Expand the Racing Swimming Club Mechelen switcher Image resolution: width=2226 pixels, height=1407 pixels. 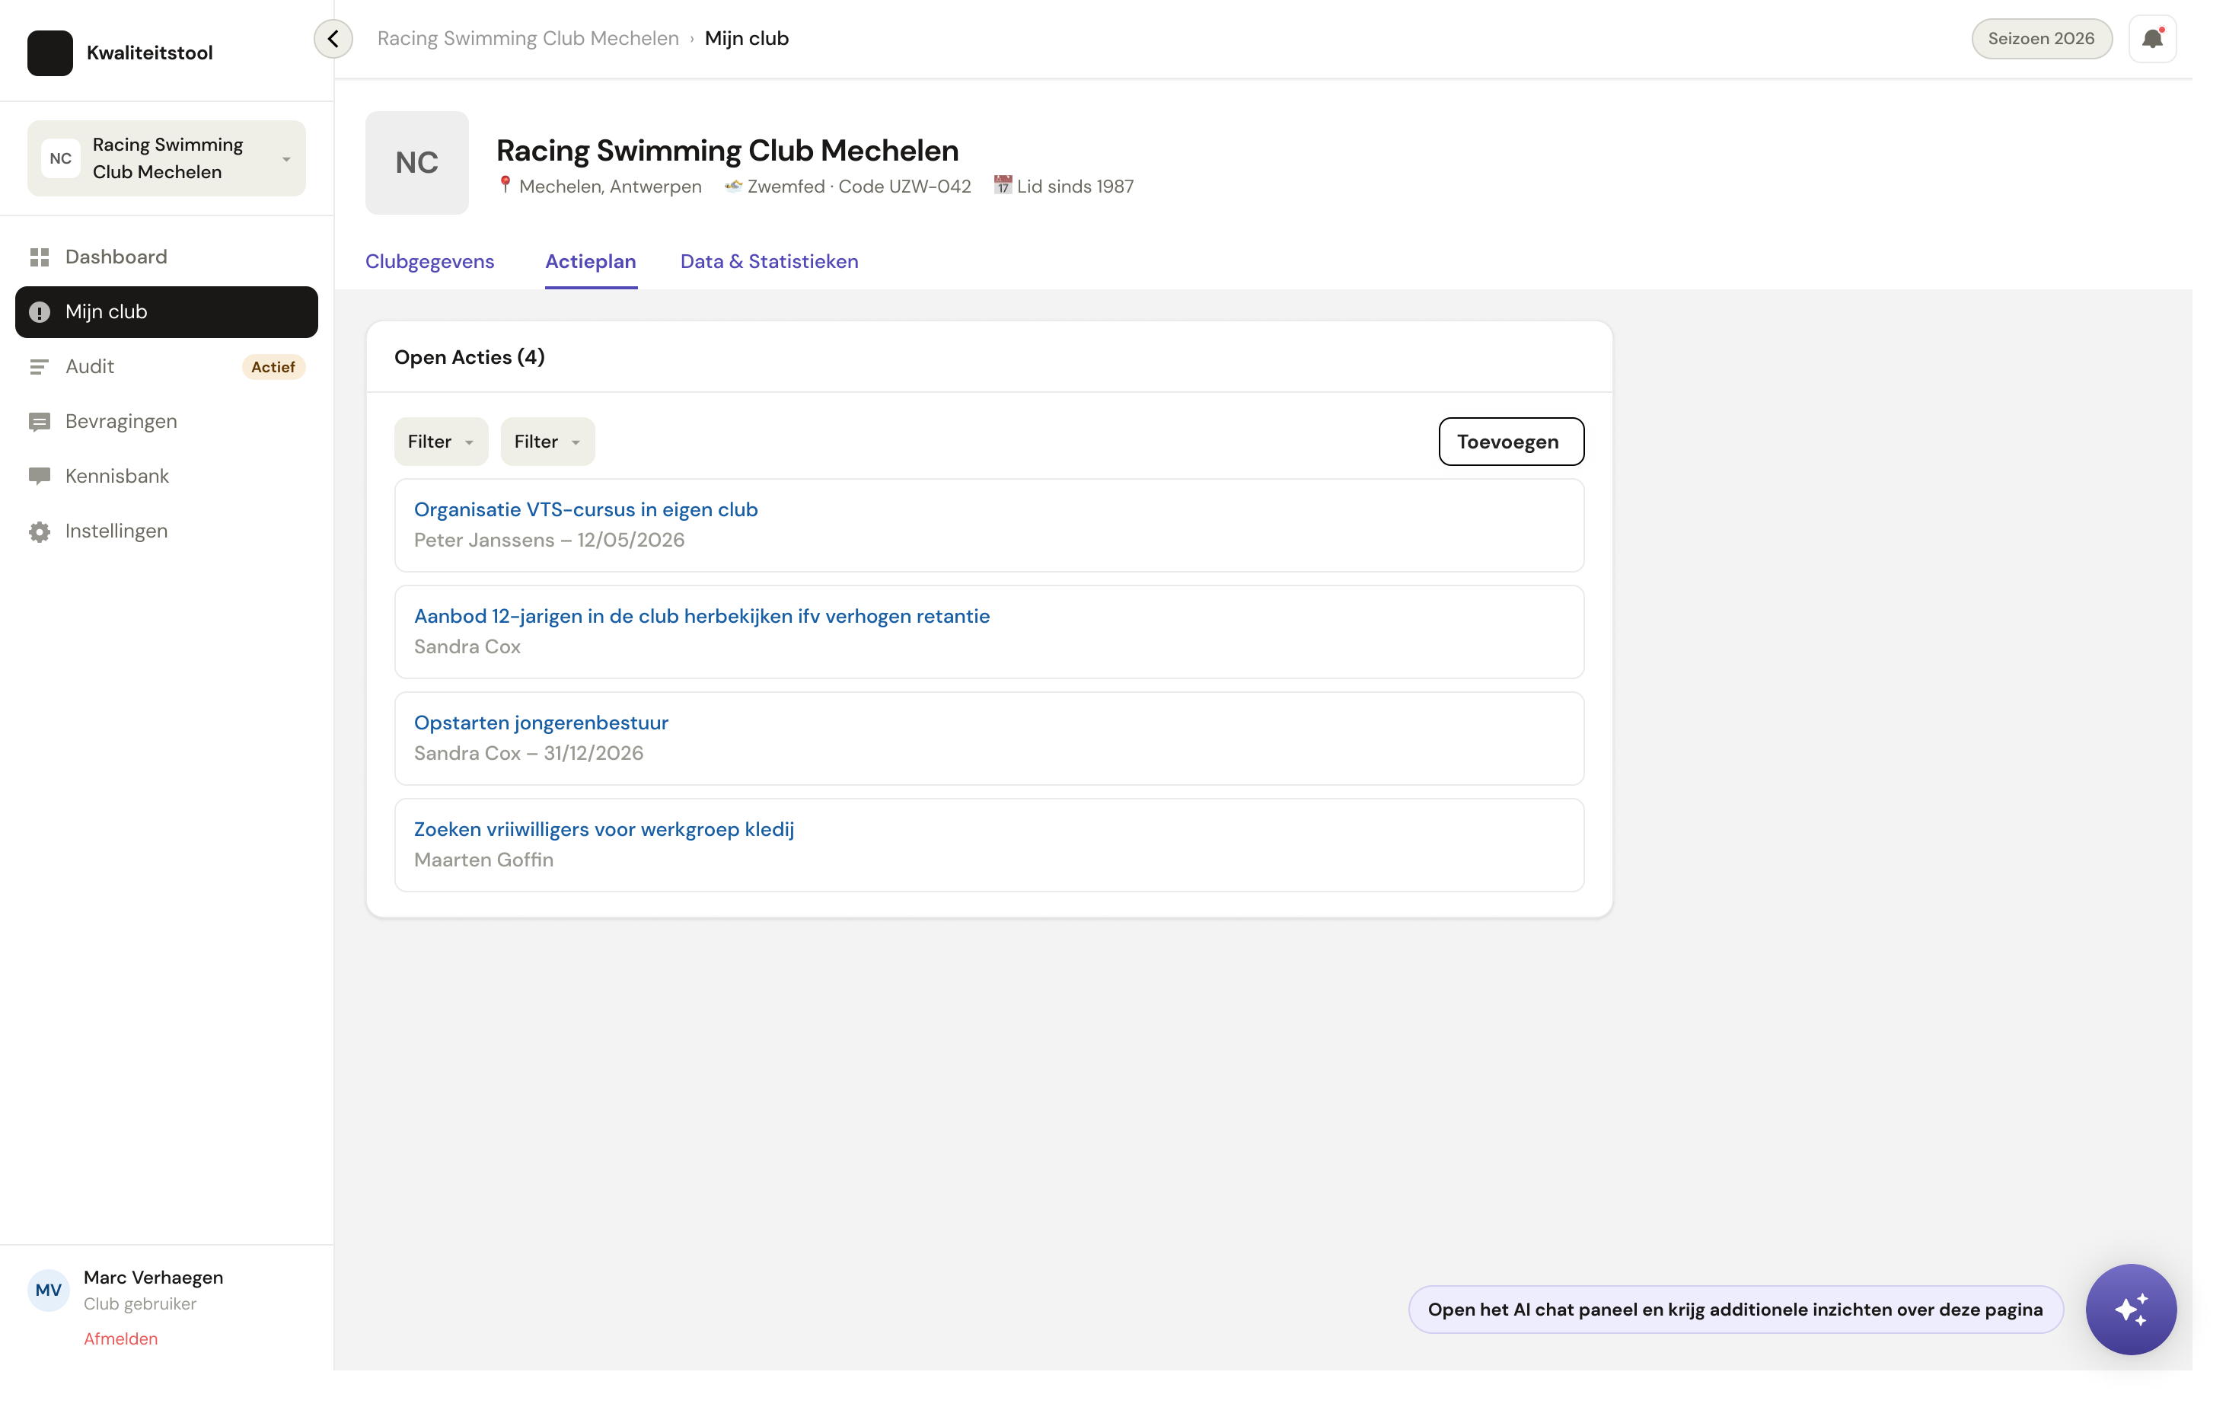(167, 158)
